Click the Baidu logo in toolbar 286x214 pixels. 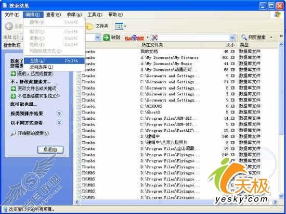(135, 38)
